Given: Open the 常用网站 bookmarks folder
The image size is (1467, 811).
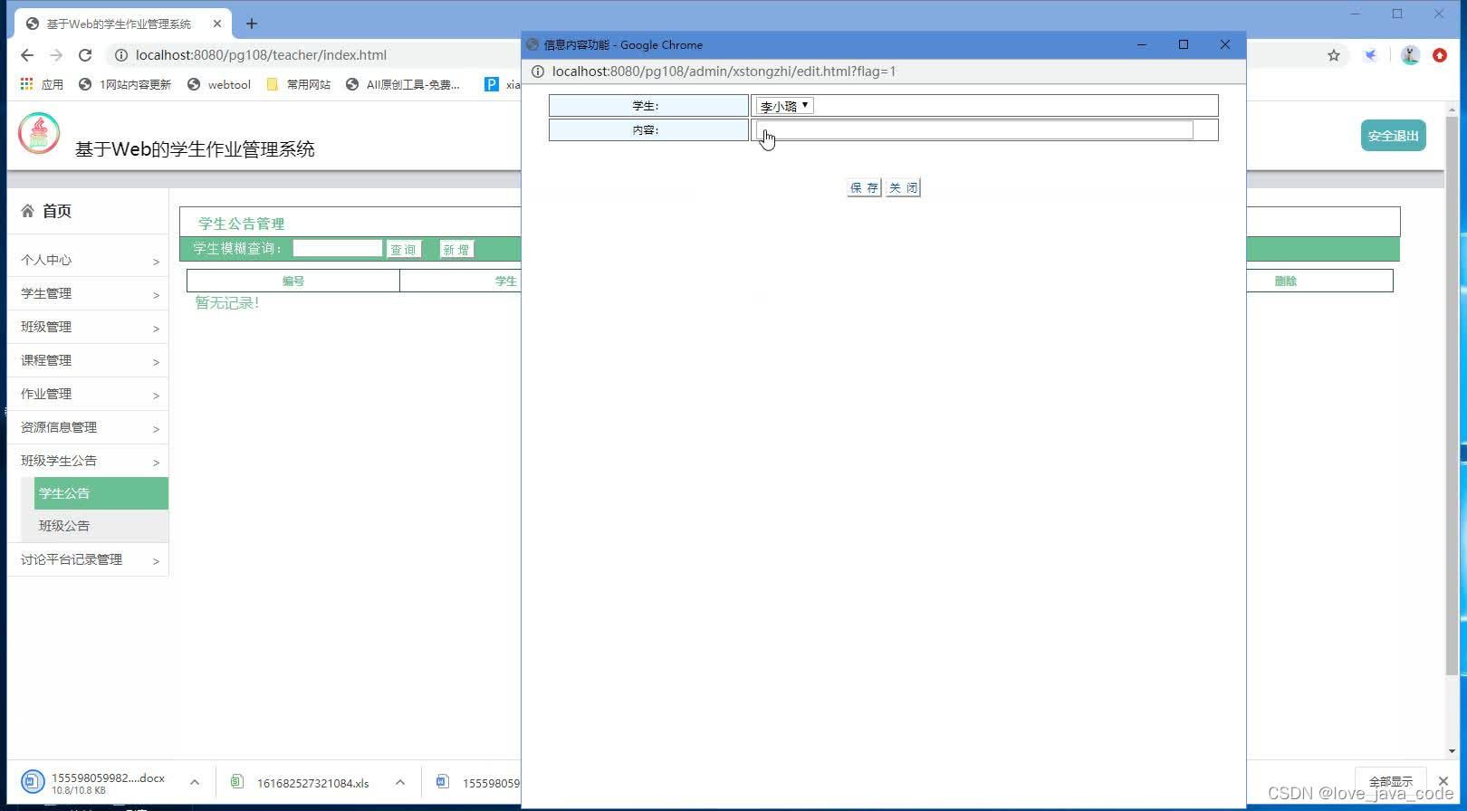Looking at the screenshot, I should [x=299, y=84].
